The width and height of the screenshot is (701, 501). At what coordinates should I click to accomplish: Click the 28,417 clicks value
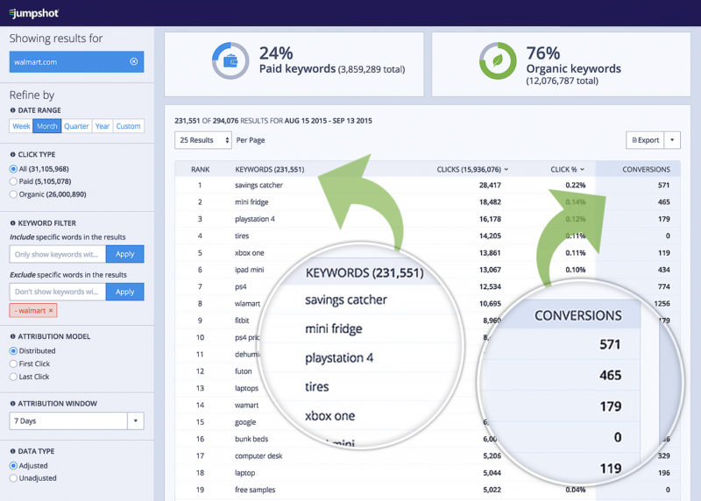490,185
